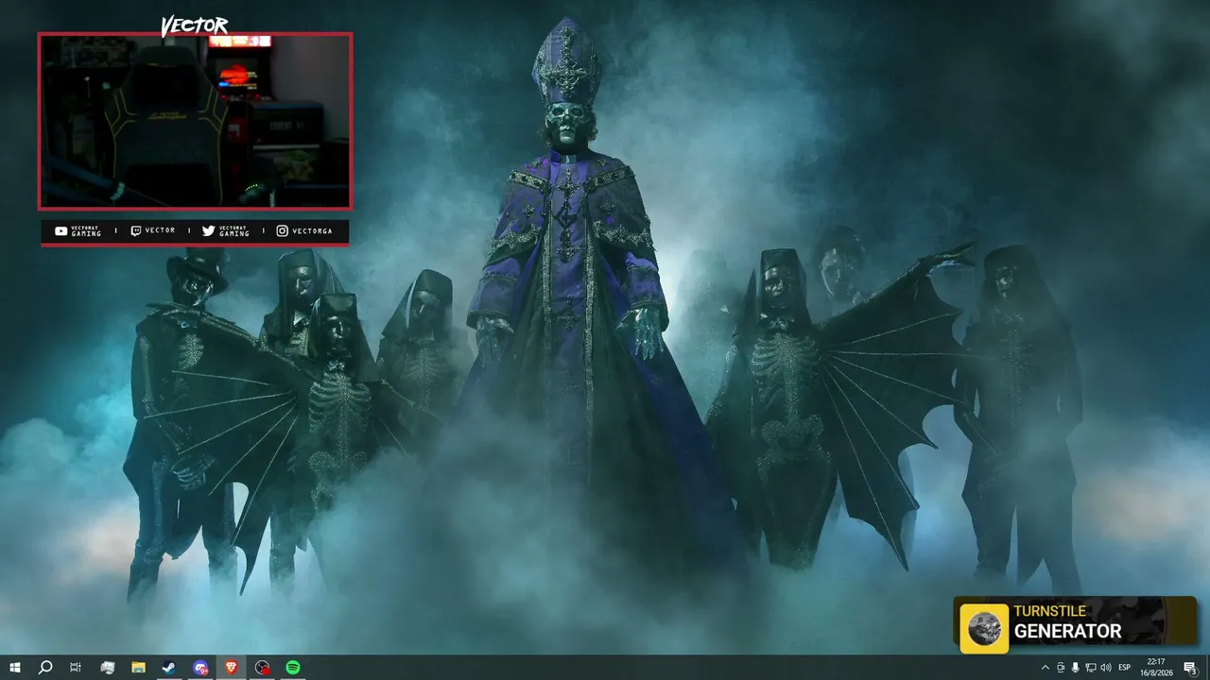The width and height of the screenshot is (1210, 680).
Task: Open the clock showing 22:17
Action: [1156, 668]
